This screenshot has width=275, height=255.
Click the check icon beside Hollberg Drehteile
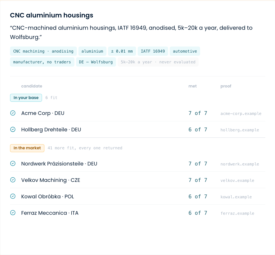(x=13, y=130)
